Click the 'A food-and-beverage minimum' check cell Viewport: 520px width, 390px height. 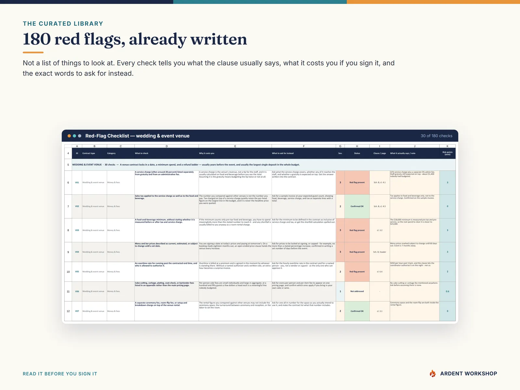coord(167,230)
